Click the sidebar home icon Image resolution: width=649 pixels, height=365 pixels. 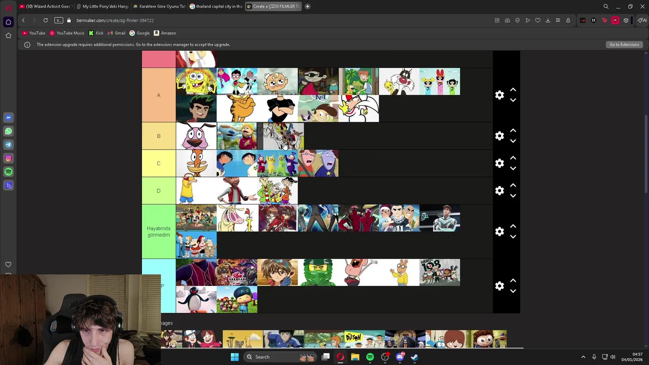click(8, 22)
